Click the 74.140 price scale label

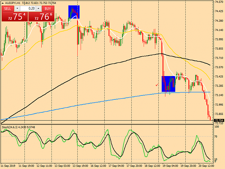click(219, 30)
